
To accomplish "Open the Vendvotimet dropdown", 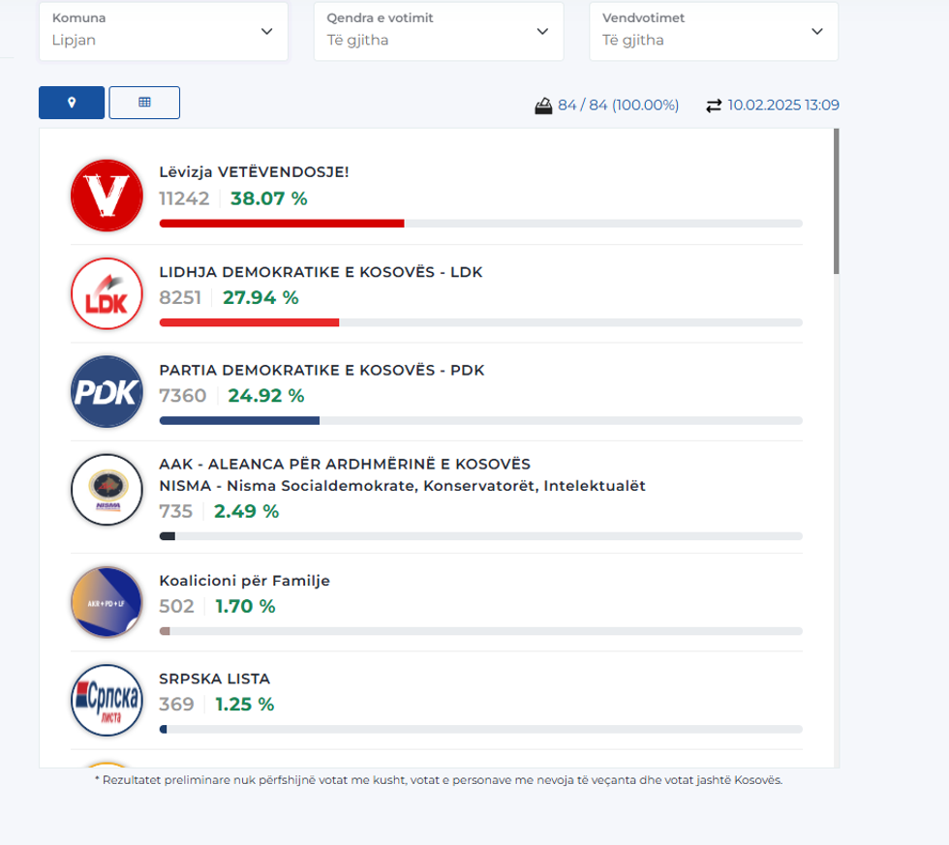I will point(713,31).
